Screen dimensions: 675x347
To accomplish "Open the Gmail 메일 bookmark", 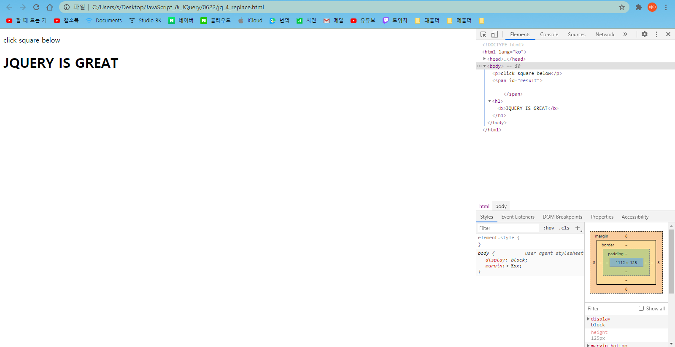I will (333, 20).
